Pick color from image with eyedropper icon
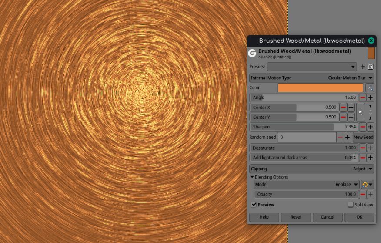This screenshot has height=243, width=381. pos(370,88)
